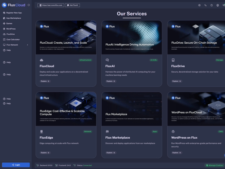Click 'Edge computing at scale with Flux network' text
Viewport: 225px width, 169px height.
coord(59,143)
